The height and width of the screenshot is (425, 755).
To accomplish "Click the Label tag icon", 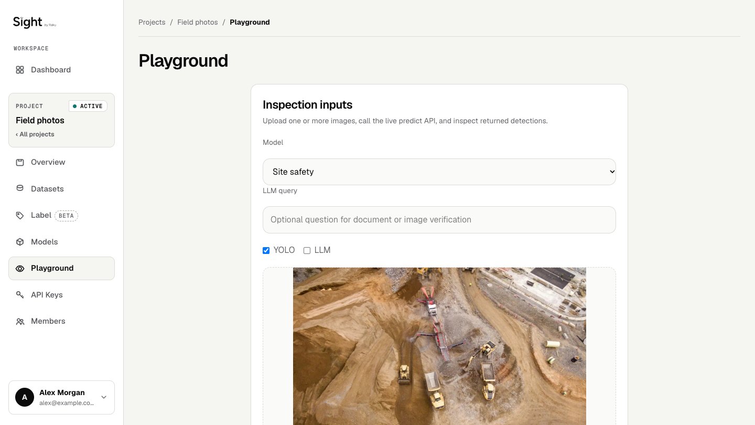I will click(x=20, y=215).
